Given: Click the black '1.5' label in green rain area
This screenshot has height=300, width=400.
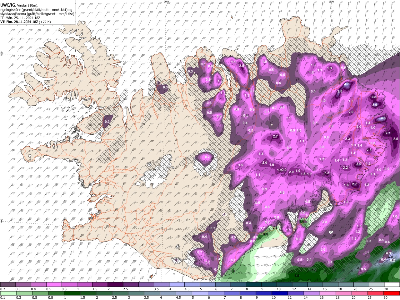Looking at the screenshot, I should (x=297, y=276).
